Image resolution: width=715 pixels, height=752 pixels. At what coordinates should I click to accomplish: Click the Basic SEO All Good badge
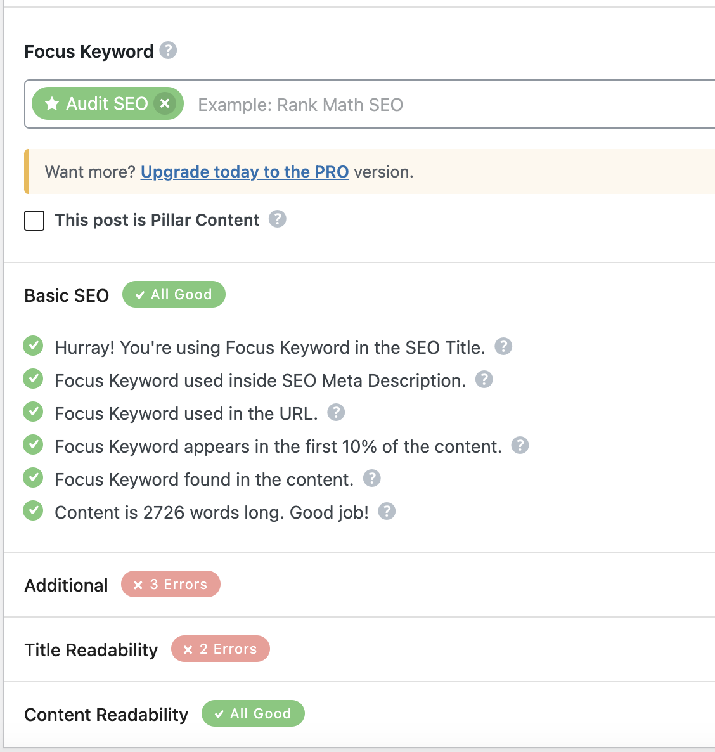pos(174,295)
